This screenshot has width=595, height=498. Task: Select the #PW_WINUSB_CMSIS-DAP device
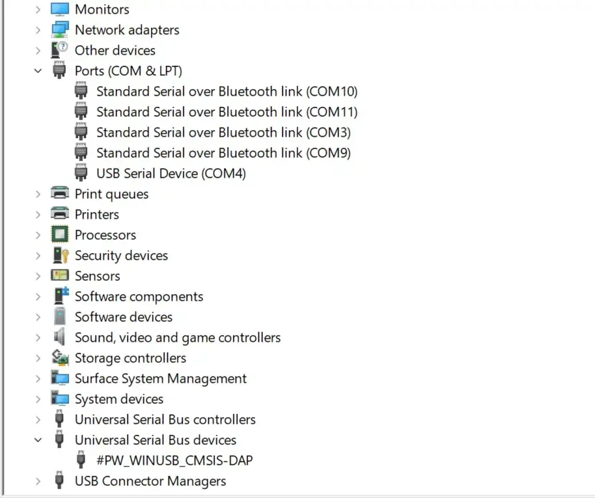pos(174,461)
